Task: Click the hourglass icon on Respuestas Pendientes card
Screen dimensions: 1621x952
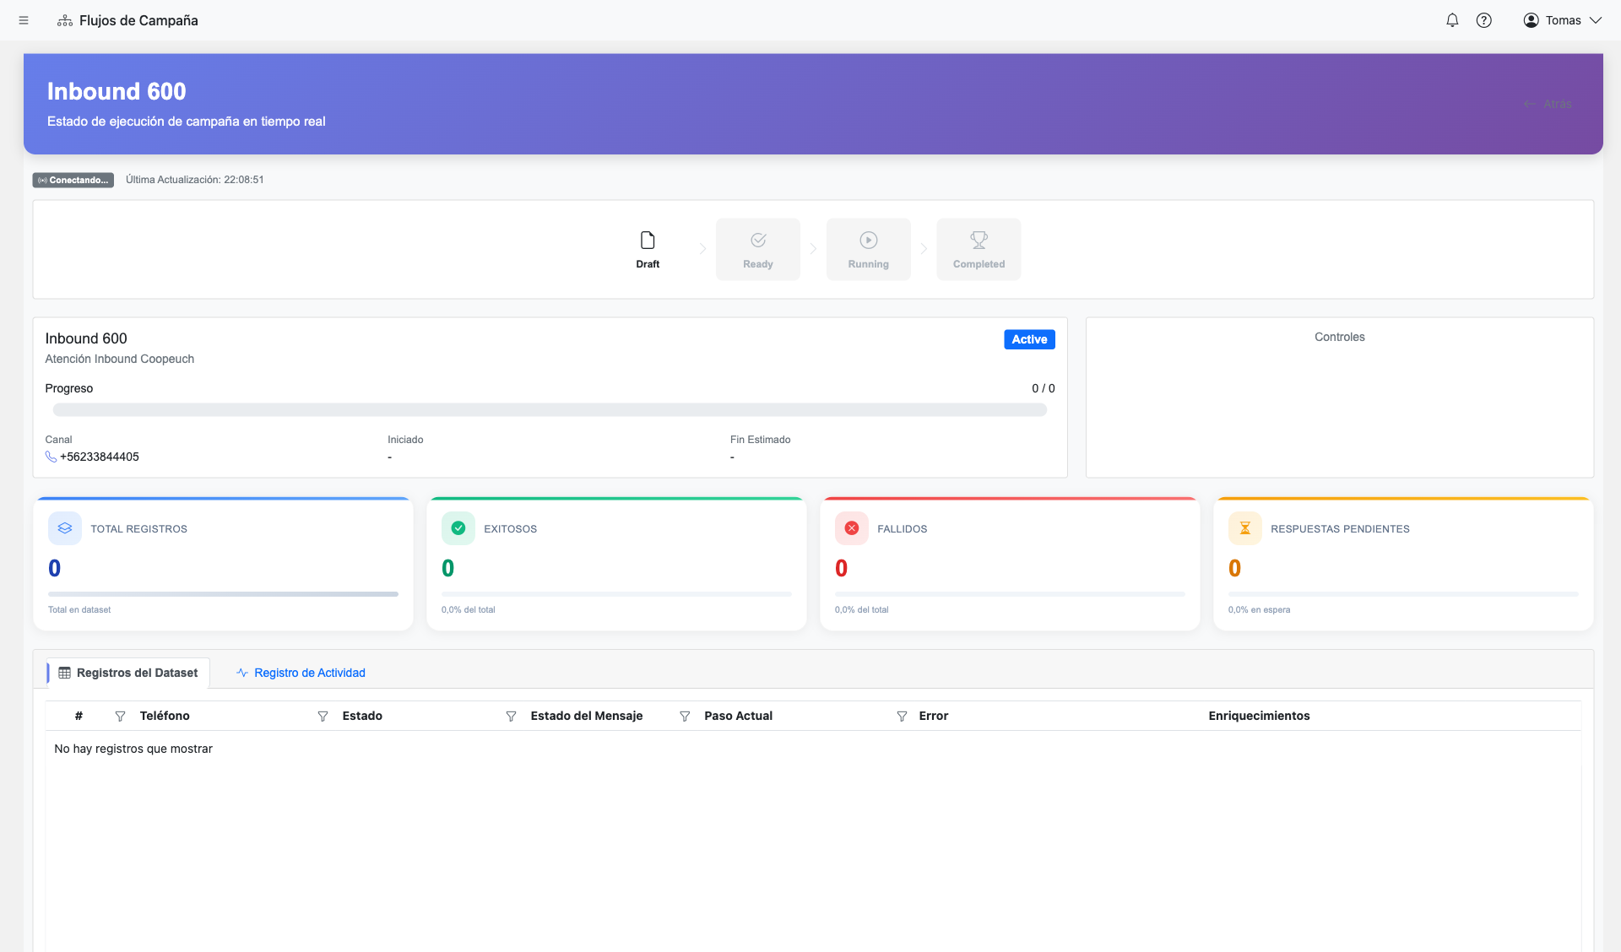Action: (x=1244, y=527)
